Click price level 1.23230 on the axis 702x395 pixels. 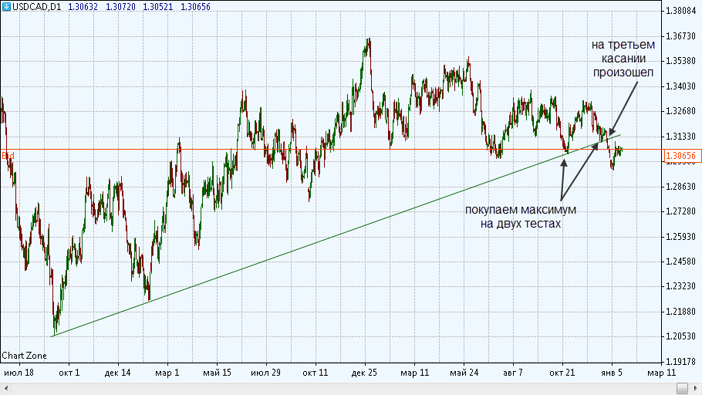681,285
